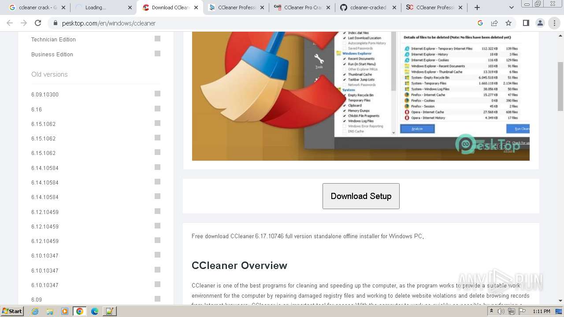Viewport: 564px width, 317px height.
Task: Click the gray icon beside Business Edition
Action: (x=157, y=54)
